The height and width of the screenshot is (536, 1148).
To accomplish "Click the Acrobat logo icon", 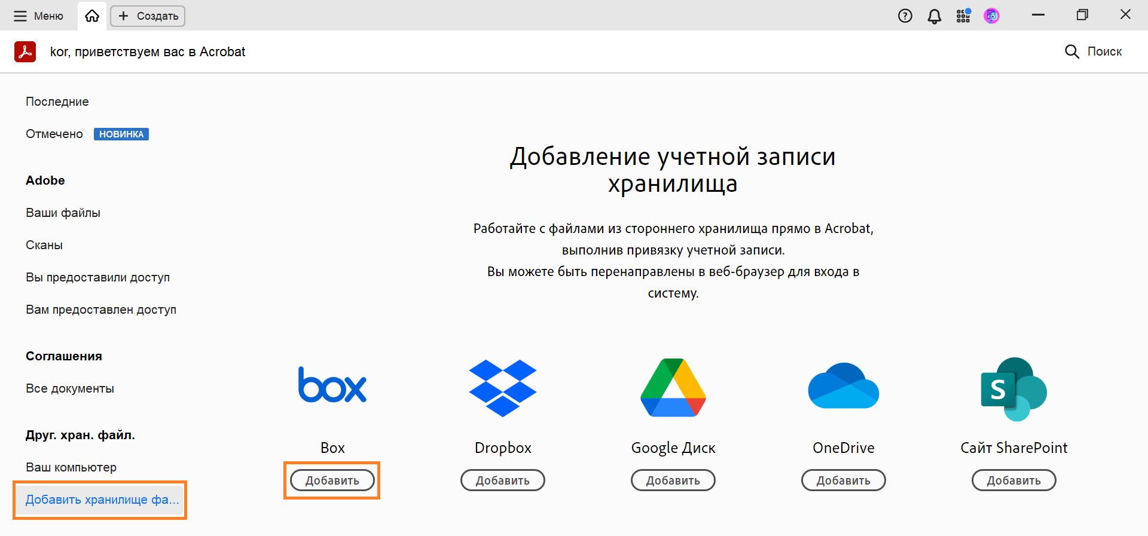I will point(25,52).
